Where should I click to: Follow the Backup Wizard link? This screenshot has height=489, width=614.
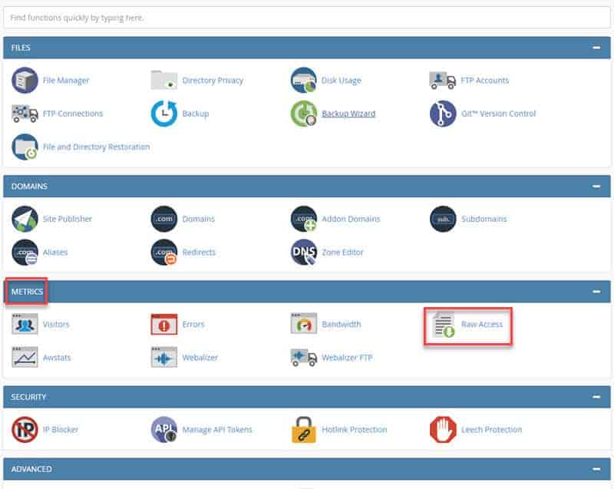348,114
